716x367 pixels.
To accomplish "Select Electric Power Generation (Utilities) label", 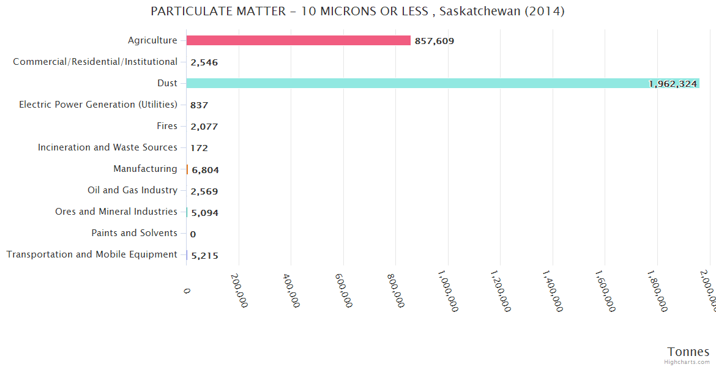I will (98, 105).
